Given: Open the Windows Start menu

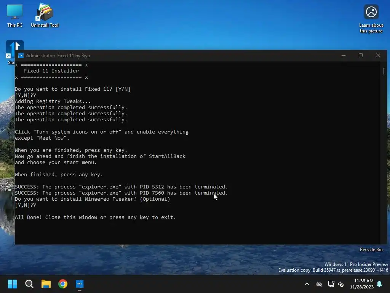Looking at the screenshot, I should click(12, 284).
